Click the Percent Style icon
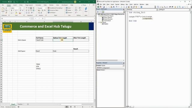Screen dimensions: 192x108 coord(43,10)
